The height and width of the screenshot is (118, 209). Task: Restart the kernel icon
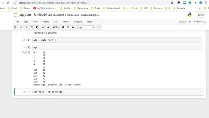point(68,28)
